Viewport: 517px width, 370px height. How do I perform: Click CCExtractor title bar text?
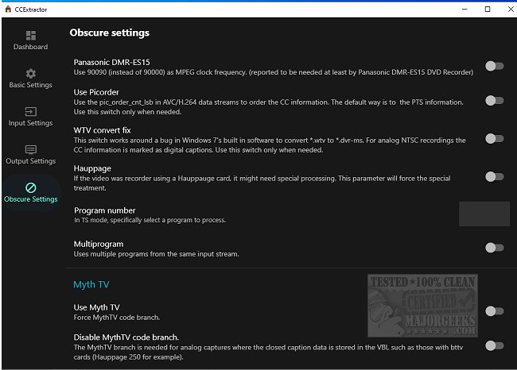coord(31,10)
